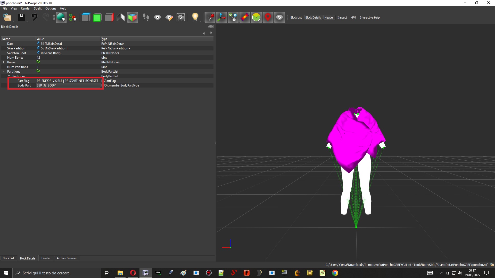
Task: Toggle Show Hidden crossed-eye icon
Action: coord(279,18)
